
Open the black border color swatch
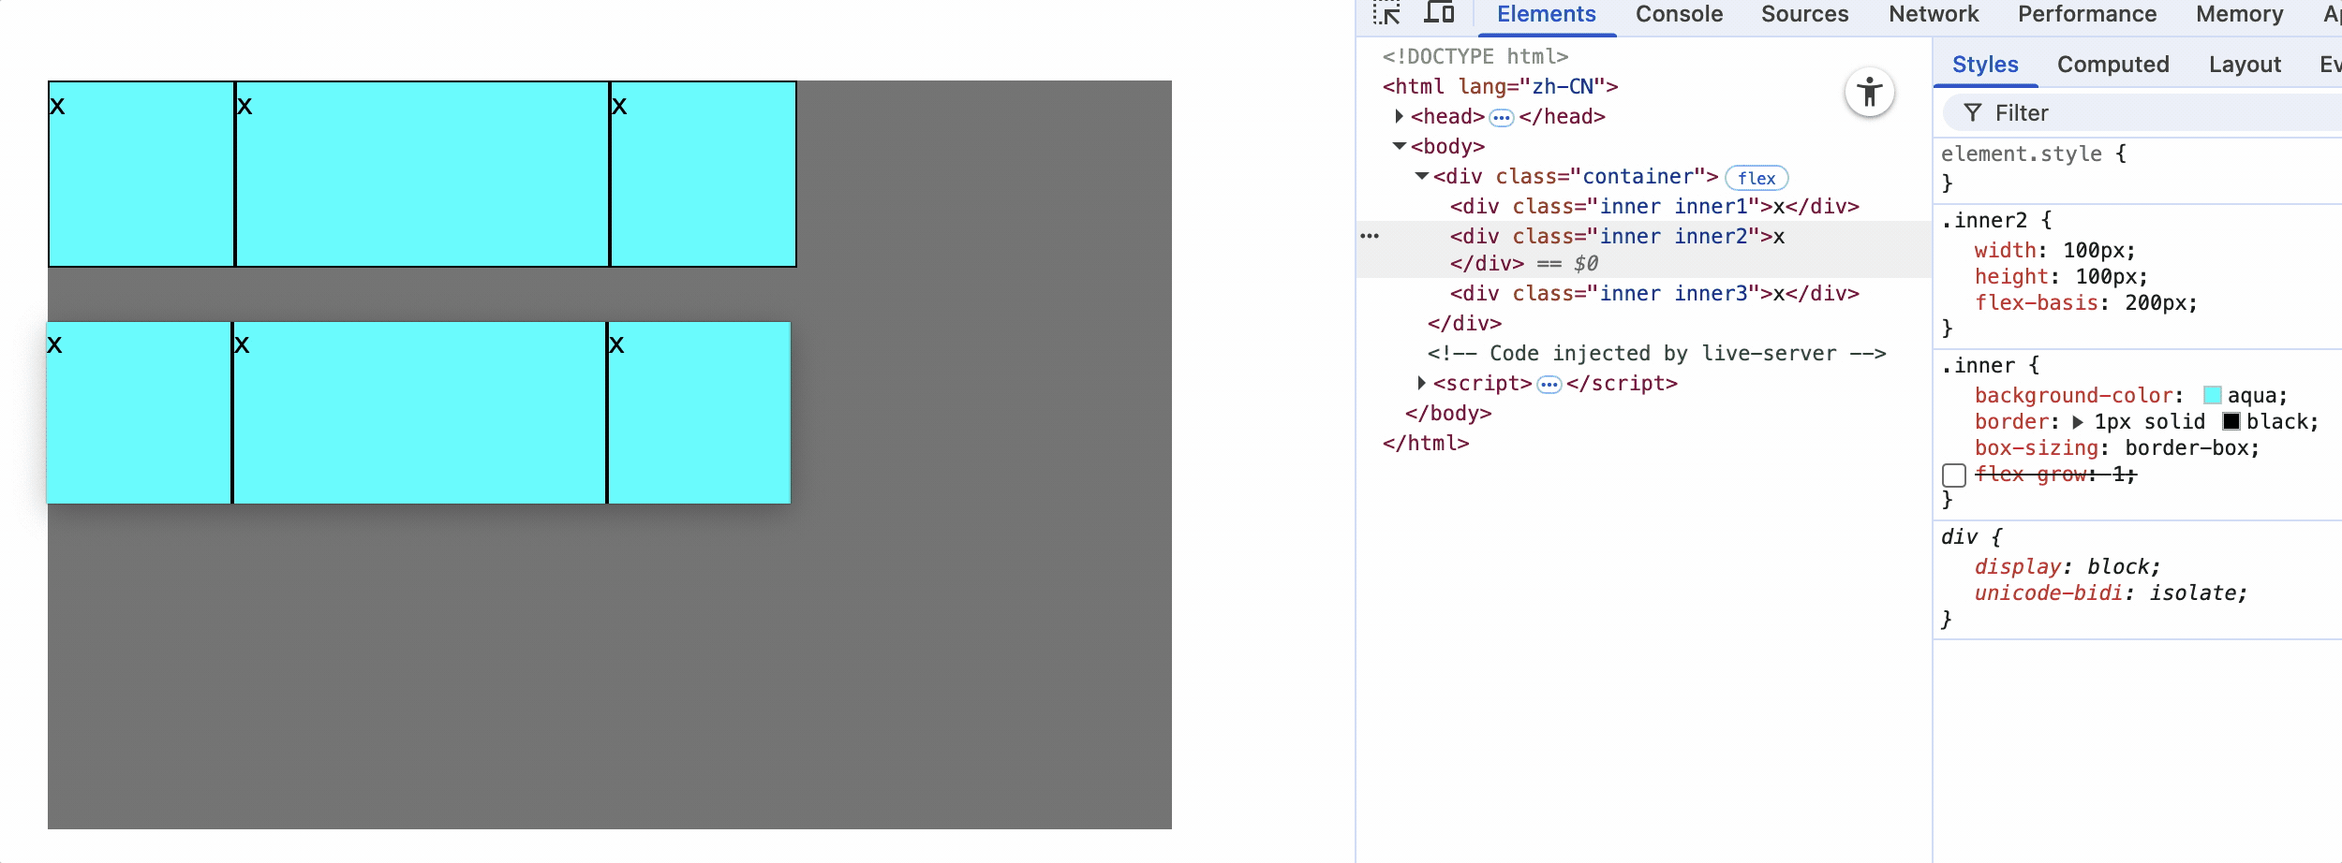(2231, 422)
